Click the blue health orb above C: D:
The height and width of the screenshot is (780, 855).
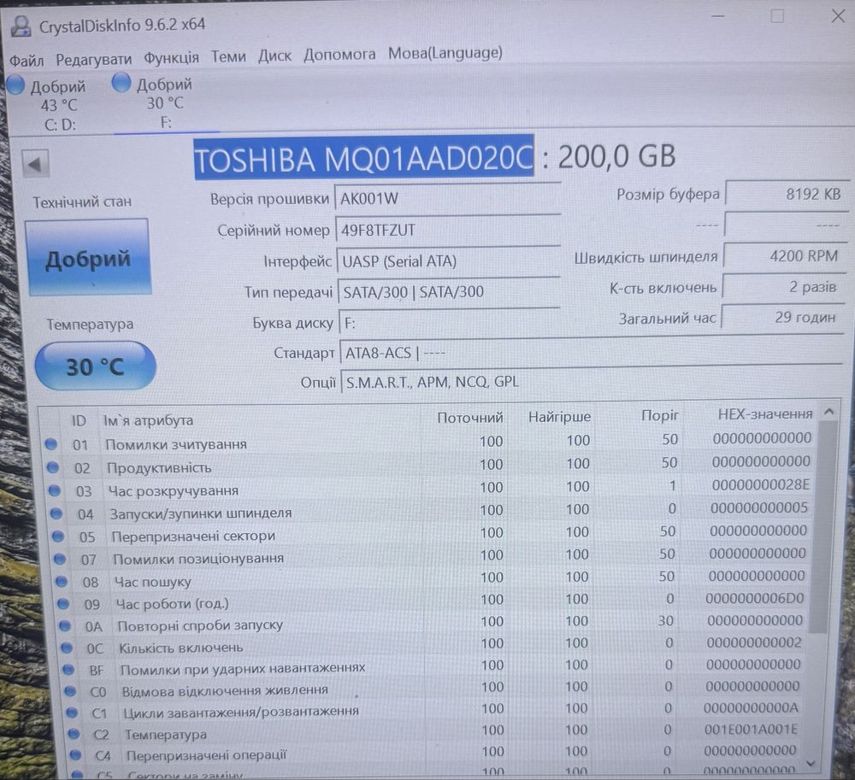pos(15,85)
